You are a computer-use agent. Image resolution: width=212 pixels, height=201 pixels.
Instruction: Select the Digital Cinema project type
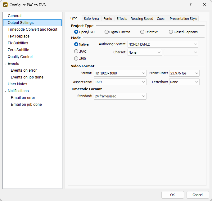(107, 32)
